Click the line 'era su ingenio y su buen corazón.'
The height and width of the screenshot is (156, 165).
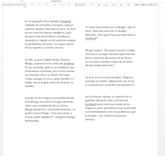pyautogui.click(x=44, y=48)
